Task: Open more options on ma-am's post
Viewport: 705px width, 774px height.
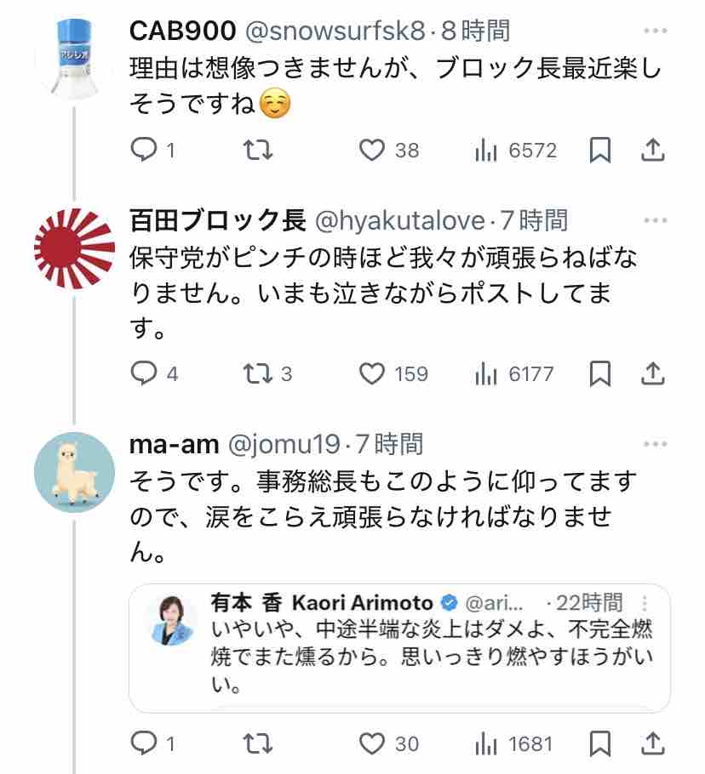Action: (655, 444)
